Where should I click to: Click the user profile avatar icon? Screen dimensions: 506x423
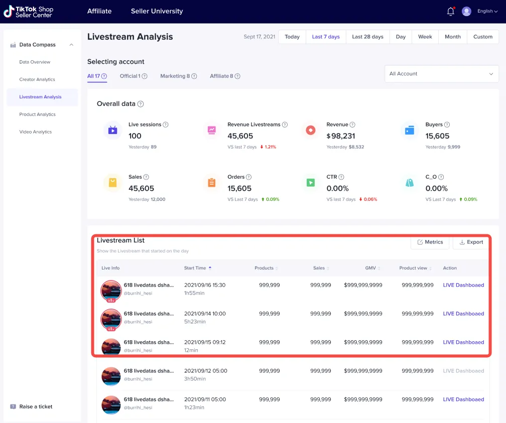[x=466, y=12]
